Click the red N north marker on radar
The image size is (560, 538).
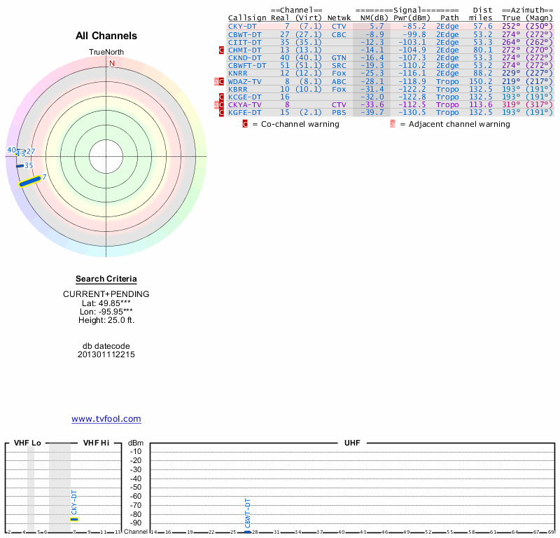111,63
